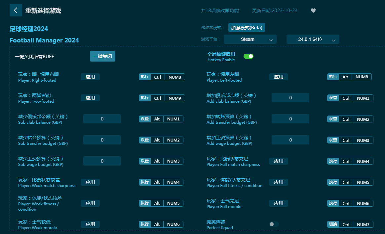Click NUM8 key of Right-footed hotkey
Viewport: 385px width, 234px height.
click(x=174, y=77)
